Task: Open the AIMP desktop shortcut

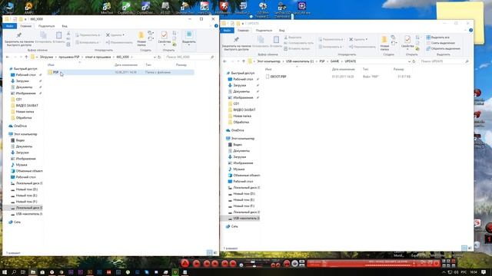Action: point(28,8)
